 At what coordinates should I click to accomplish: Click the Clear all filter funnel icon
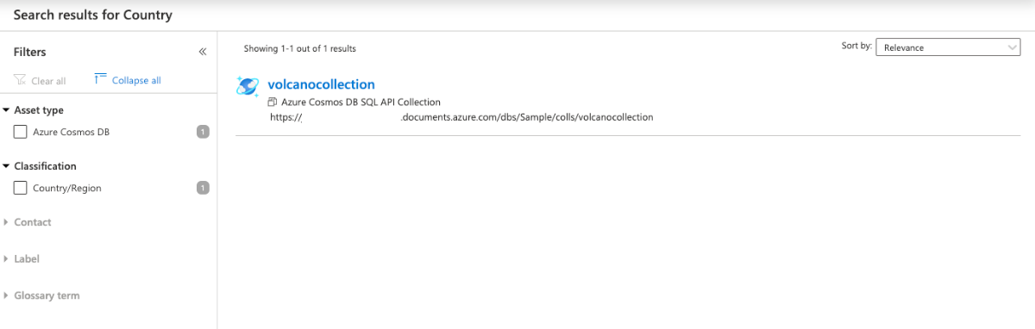(x=20, y=80)
